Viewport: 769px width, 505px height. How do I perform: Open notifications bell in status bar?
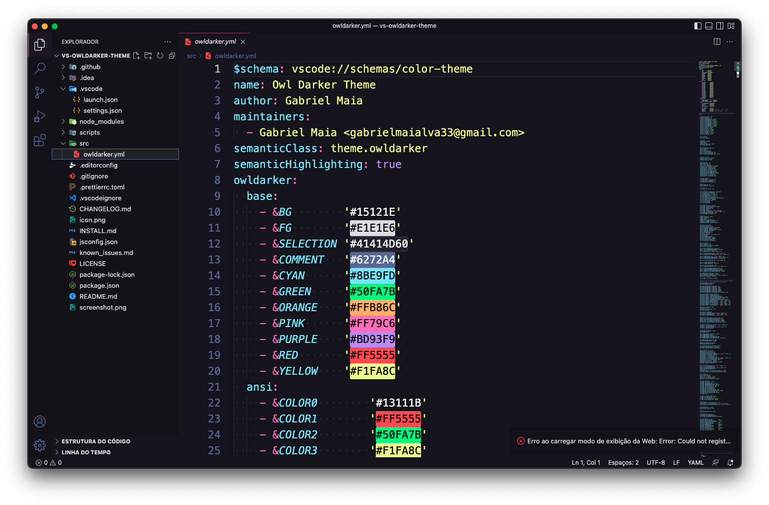[730, 462]
